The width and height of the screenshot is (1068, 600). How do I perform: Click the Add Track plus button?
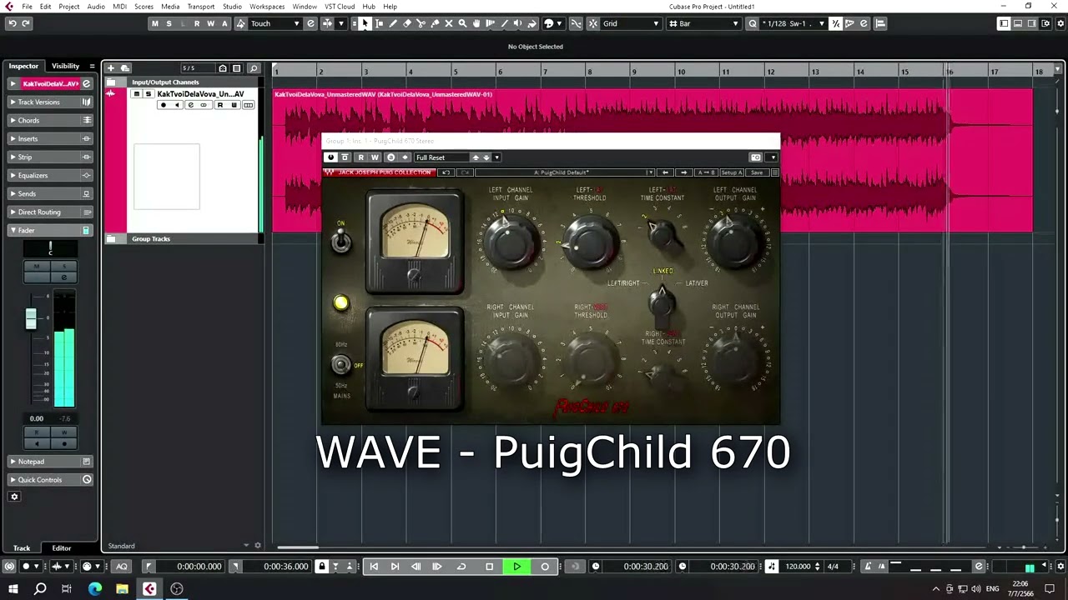point(110,68)
